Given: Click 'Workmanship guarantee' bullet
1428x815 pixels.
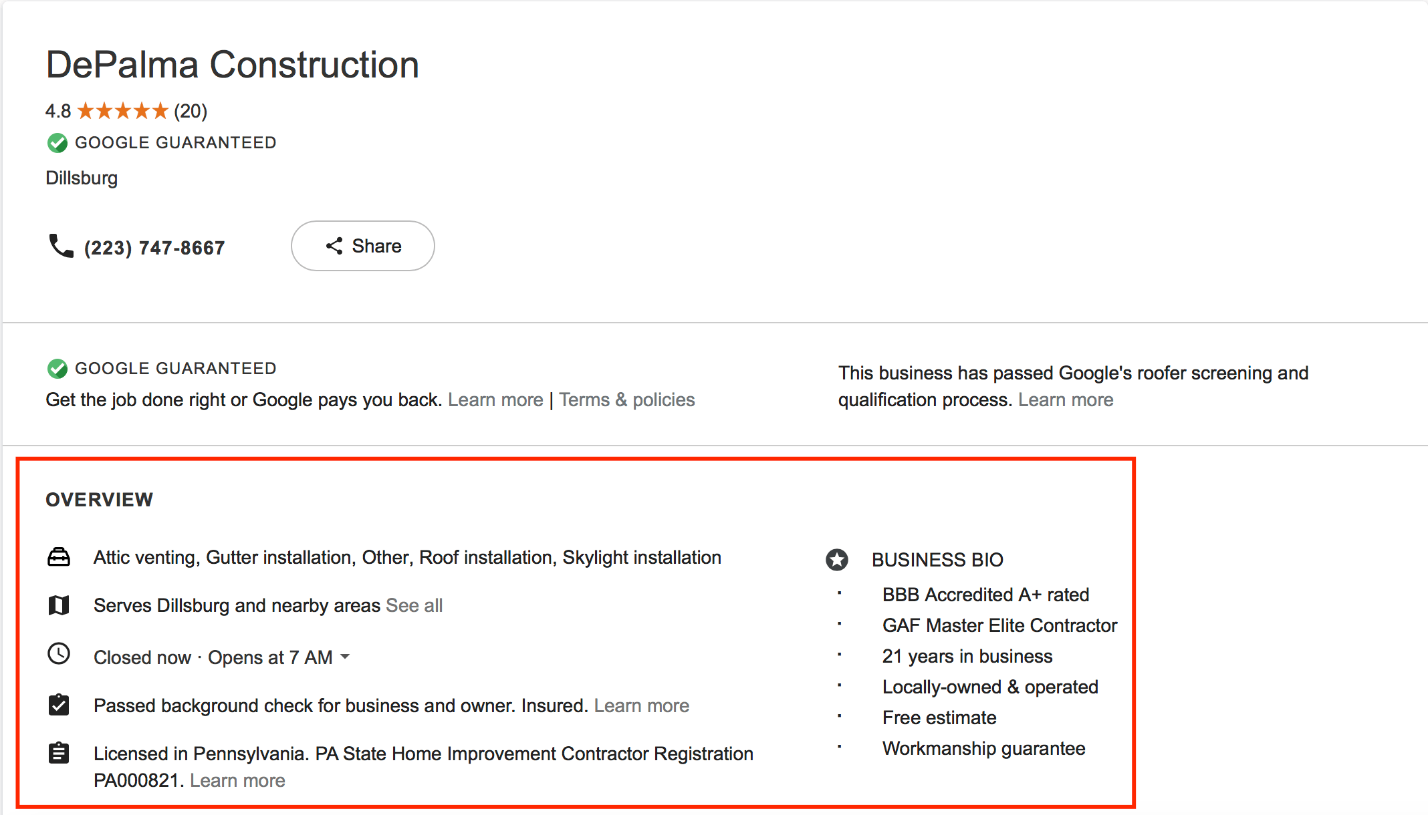Looking at the screenshot, I should pyautogui.click(x=983, y=748).
